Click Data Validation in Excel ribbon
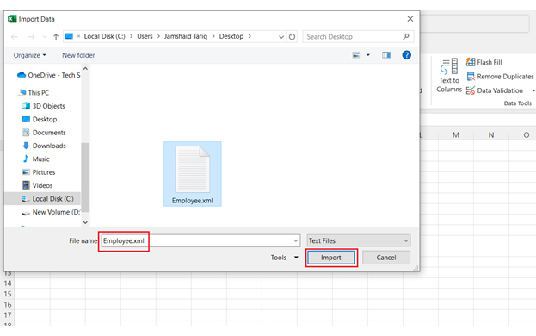 (495, 90)
